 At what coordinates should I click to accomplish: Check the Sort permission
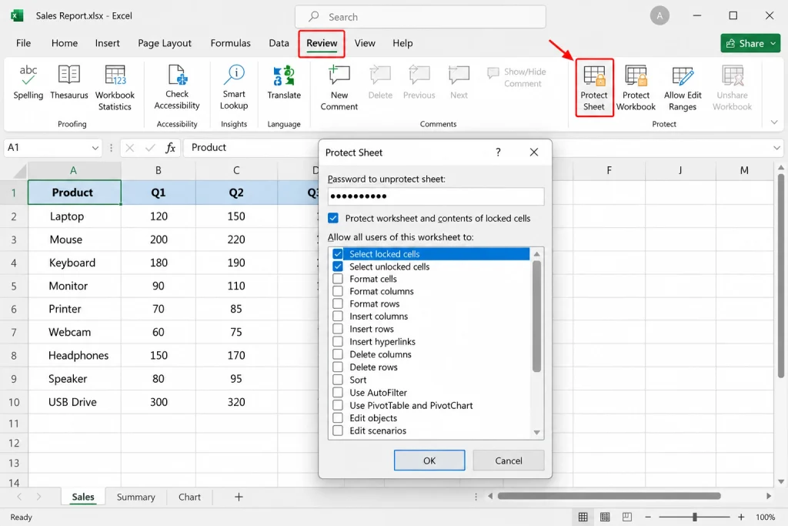[x=338, y=380]
